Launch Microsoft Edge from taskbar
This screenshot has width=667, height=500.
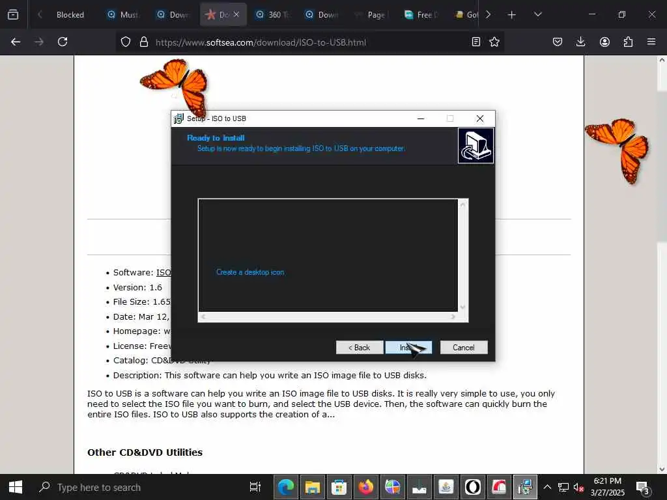(286, 487)
